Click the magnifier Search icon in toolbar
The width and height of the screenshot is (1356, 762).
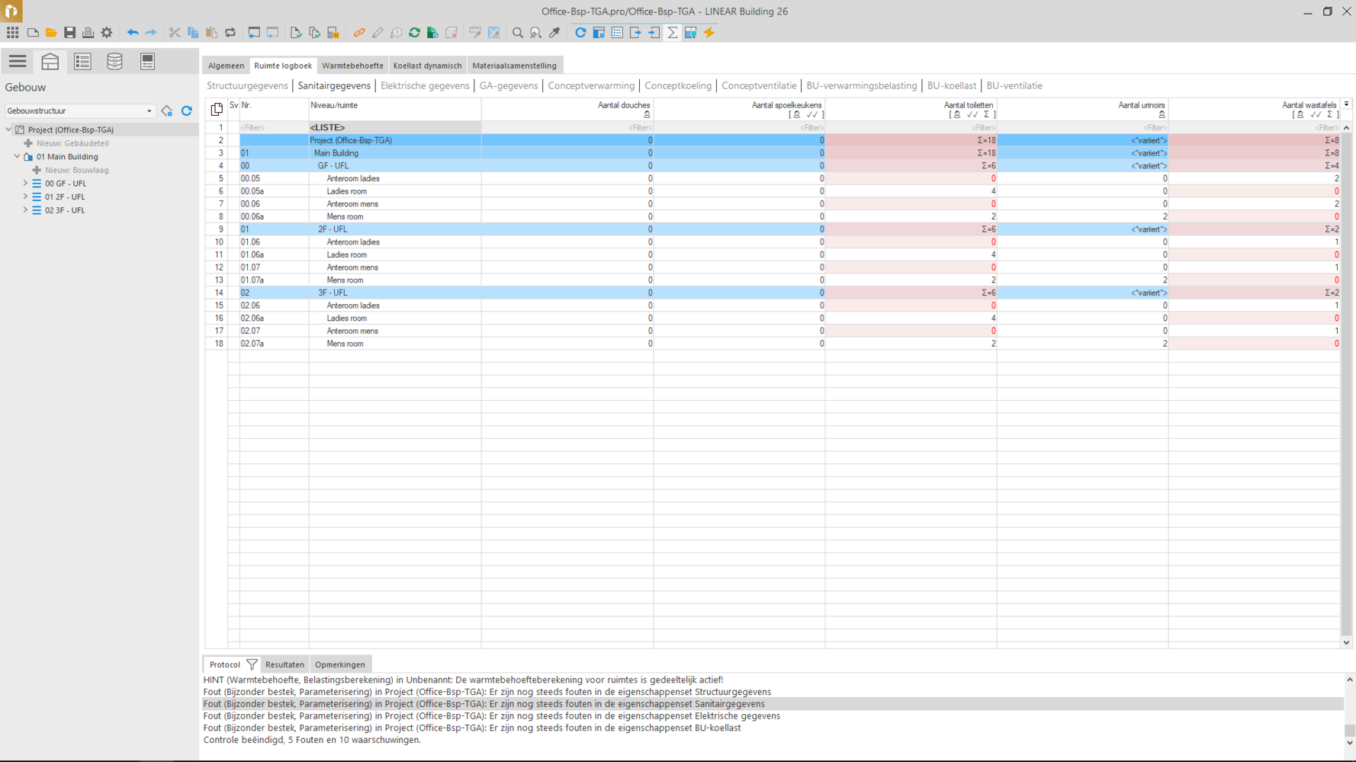(x=518, y=33)
